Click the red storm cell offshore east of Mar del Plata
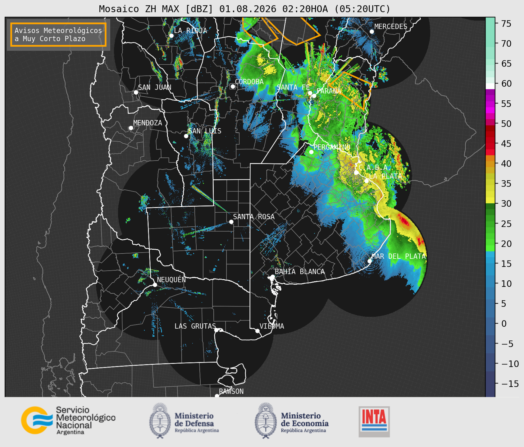524x447 pixels. point(404,221)
